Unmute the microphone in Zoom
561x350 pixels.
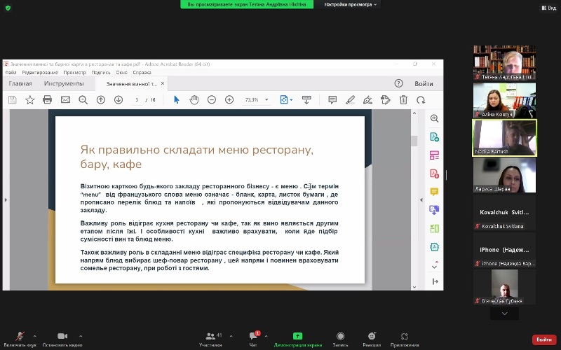pyautogui.click(x=20, y=337)
